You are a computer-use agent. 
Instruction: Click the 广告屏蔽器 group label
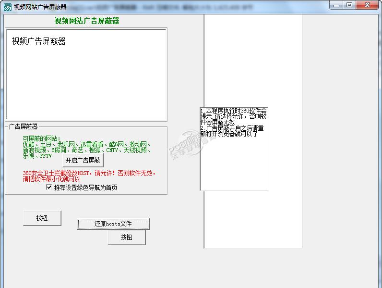click(x=24, y=126)
